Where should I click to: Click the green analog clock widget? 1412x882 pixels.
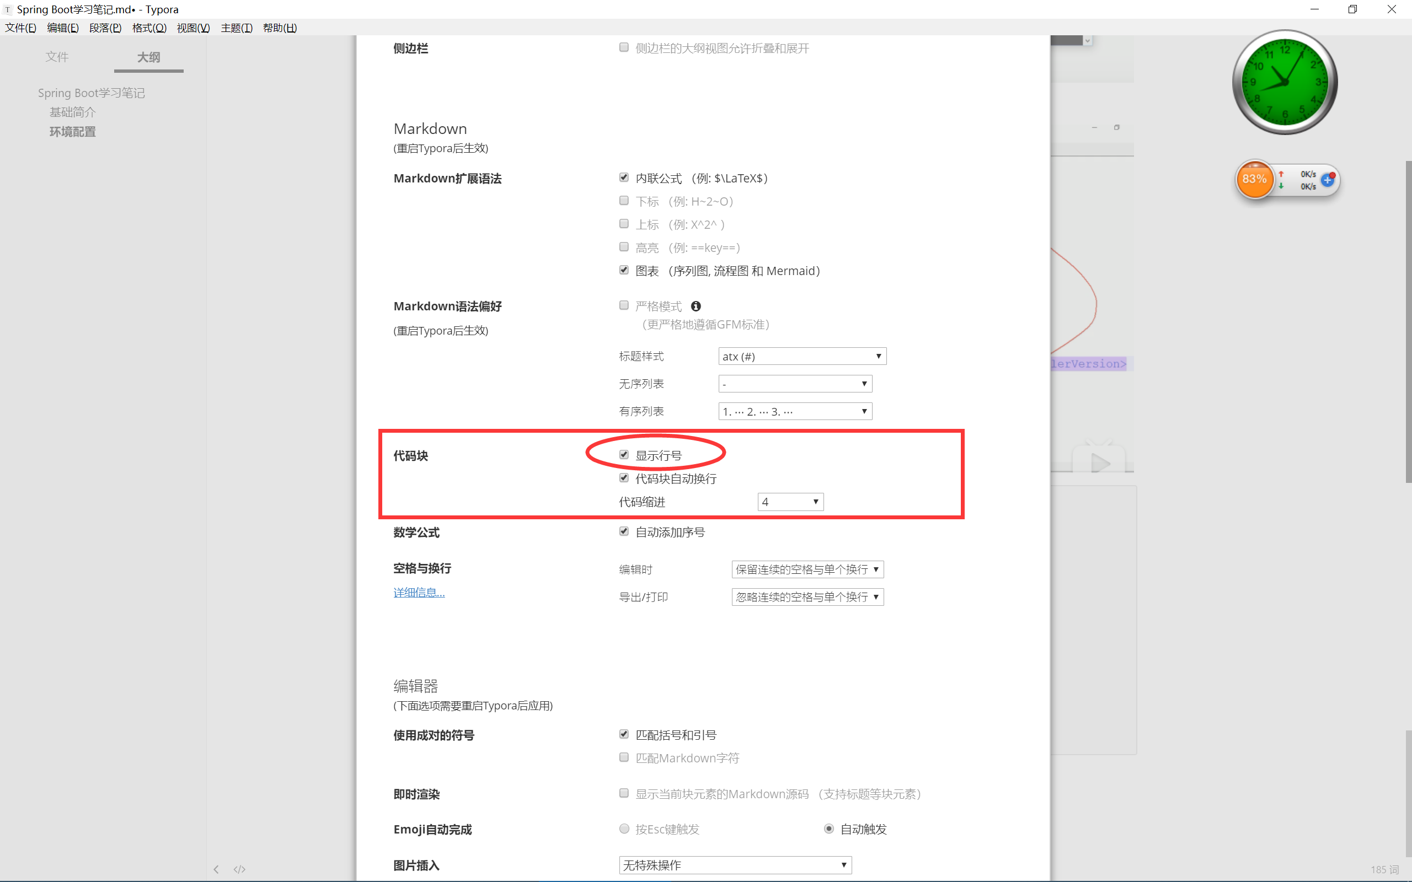[1284, 82]
